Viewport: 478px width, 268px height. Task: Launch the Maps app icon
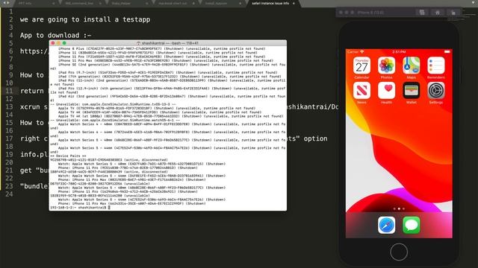click(412, 66)
